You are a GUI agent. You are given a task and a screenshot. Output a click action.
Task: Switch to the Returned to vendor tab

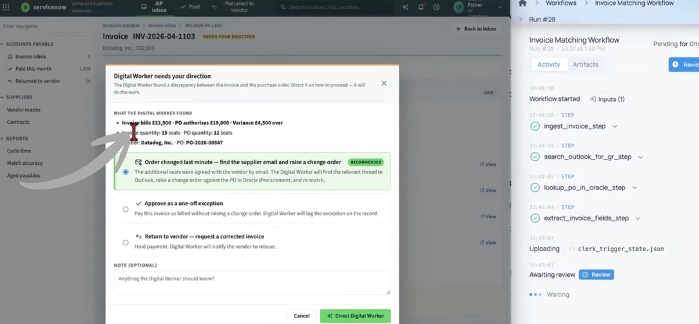(234, 6)
